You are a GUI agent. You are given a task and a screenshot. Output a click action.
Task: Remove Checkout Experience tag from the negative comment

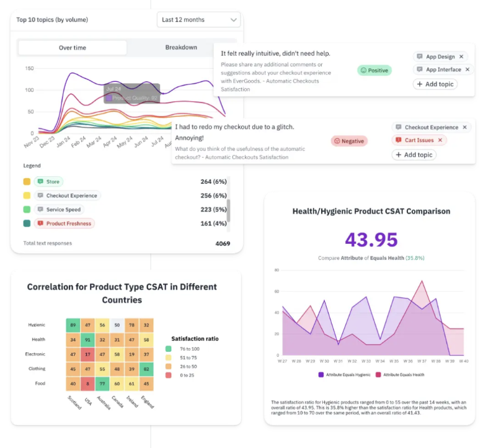pyautogui.click(x=464, y=127)
